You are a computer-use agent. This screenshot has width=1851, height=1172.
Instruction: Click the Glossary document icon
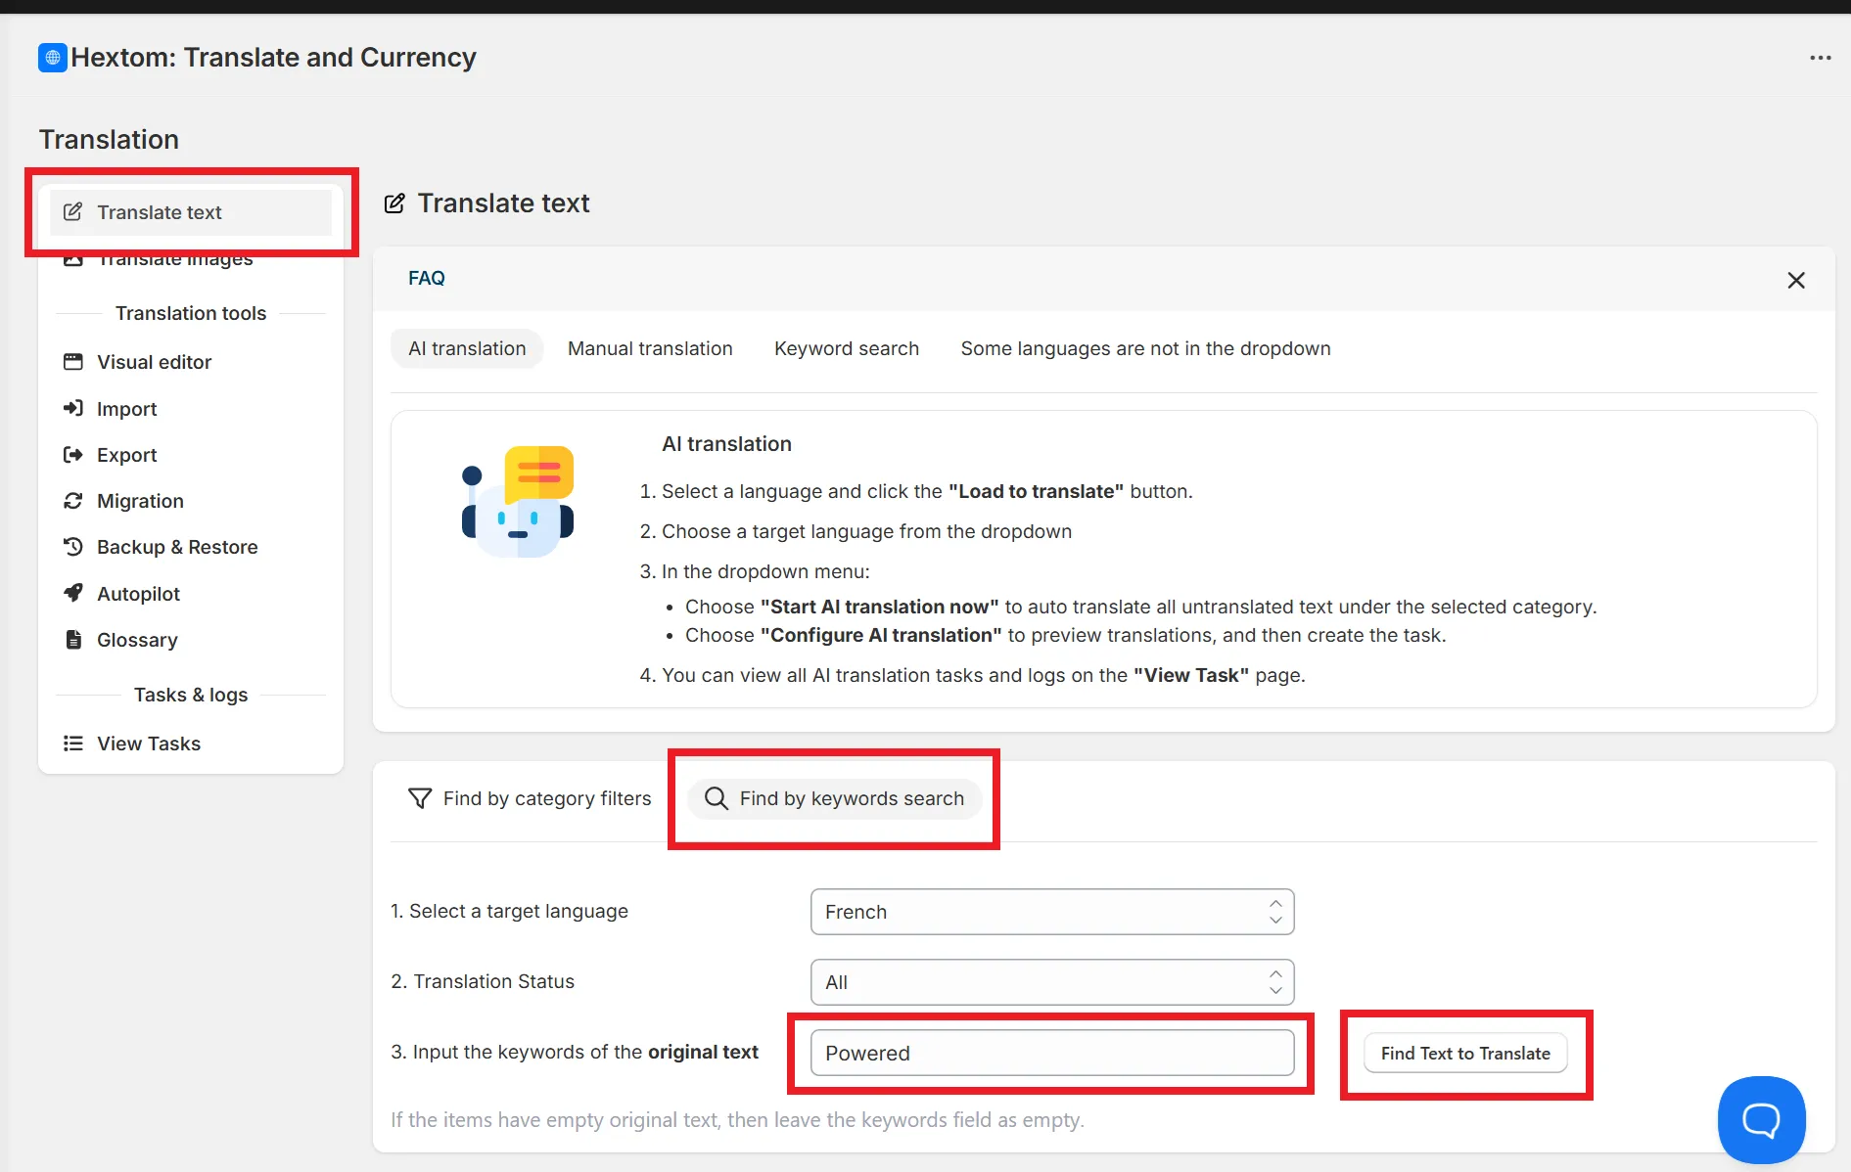pos(73,640)
